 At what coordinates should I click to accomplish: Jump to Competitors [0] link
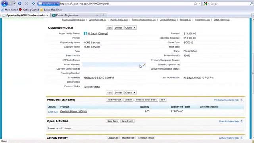(202, 19)
